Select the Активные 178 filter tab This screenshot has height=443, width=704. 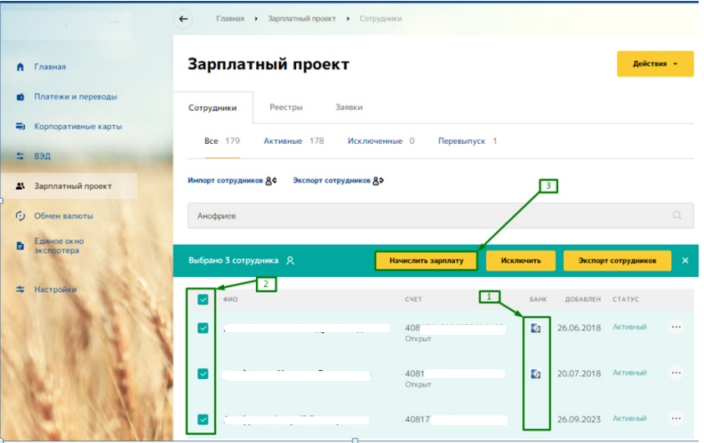[293, 141]
